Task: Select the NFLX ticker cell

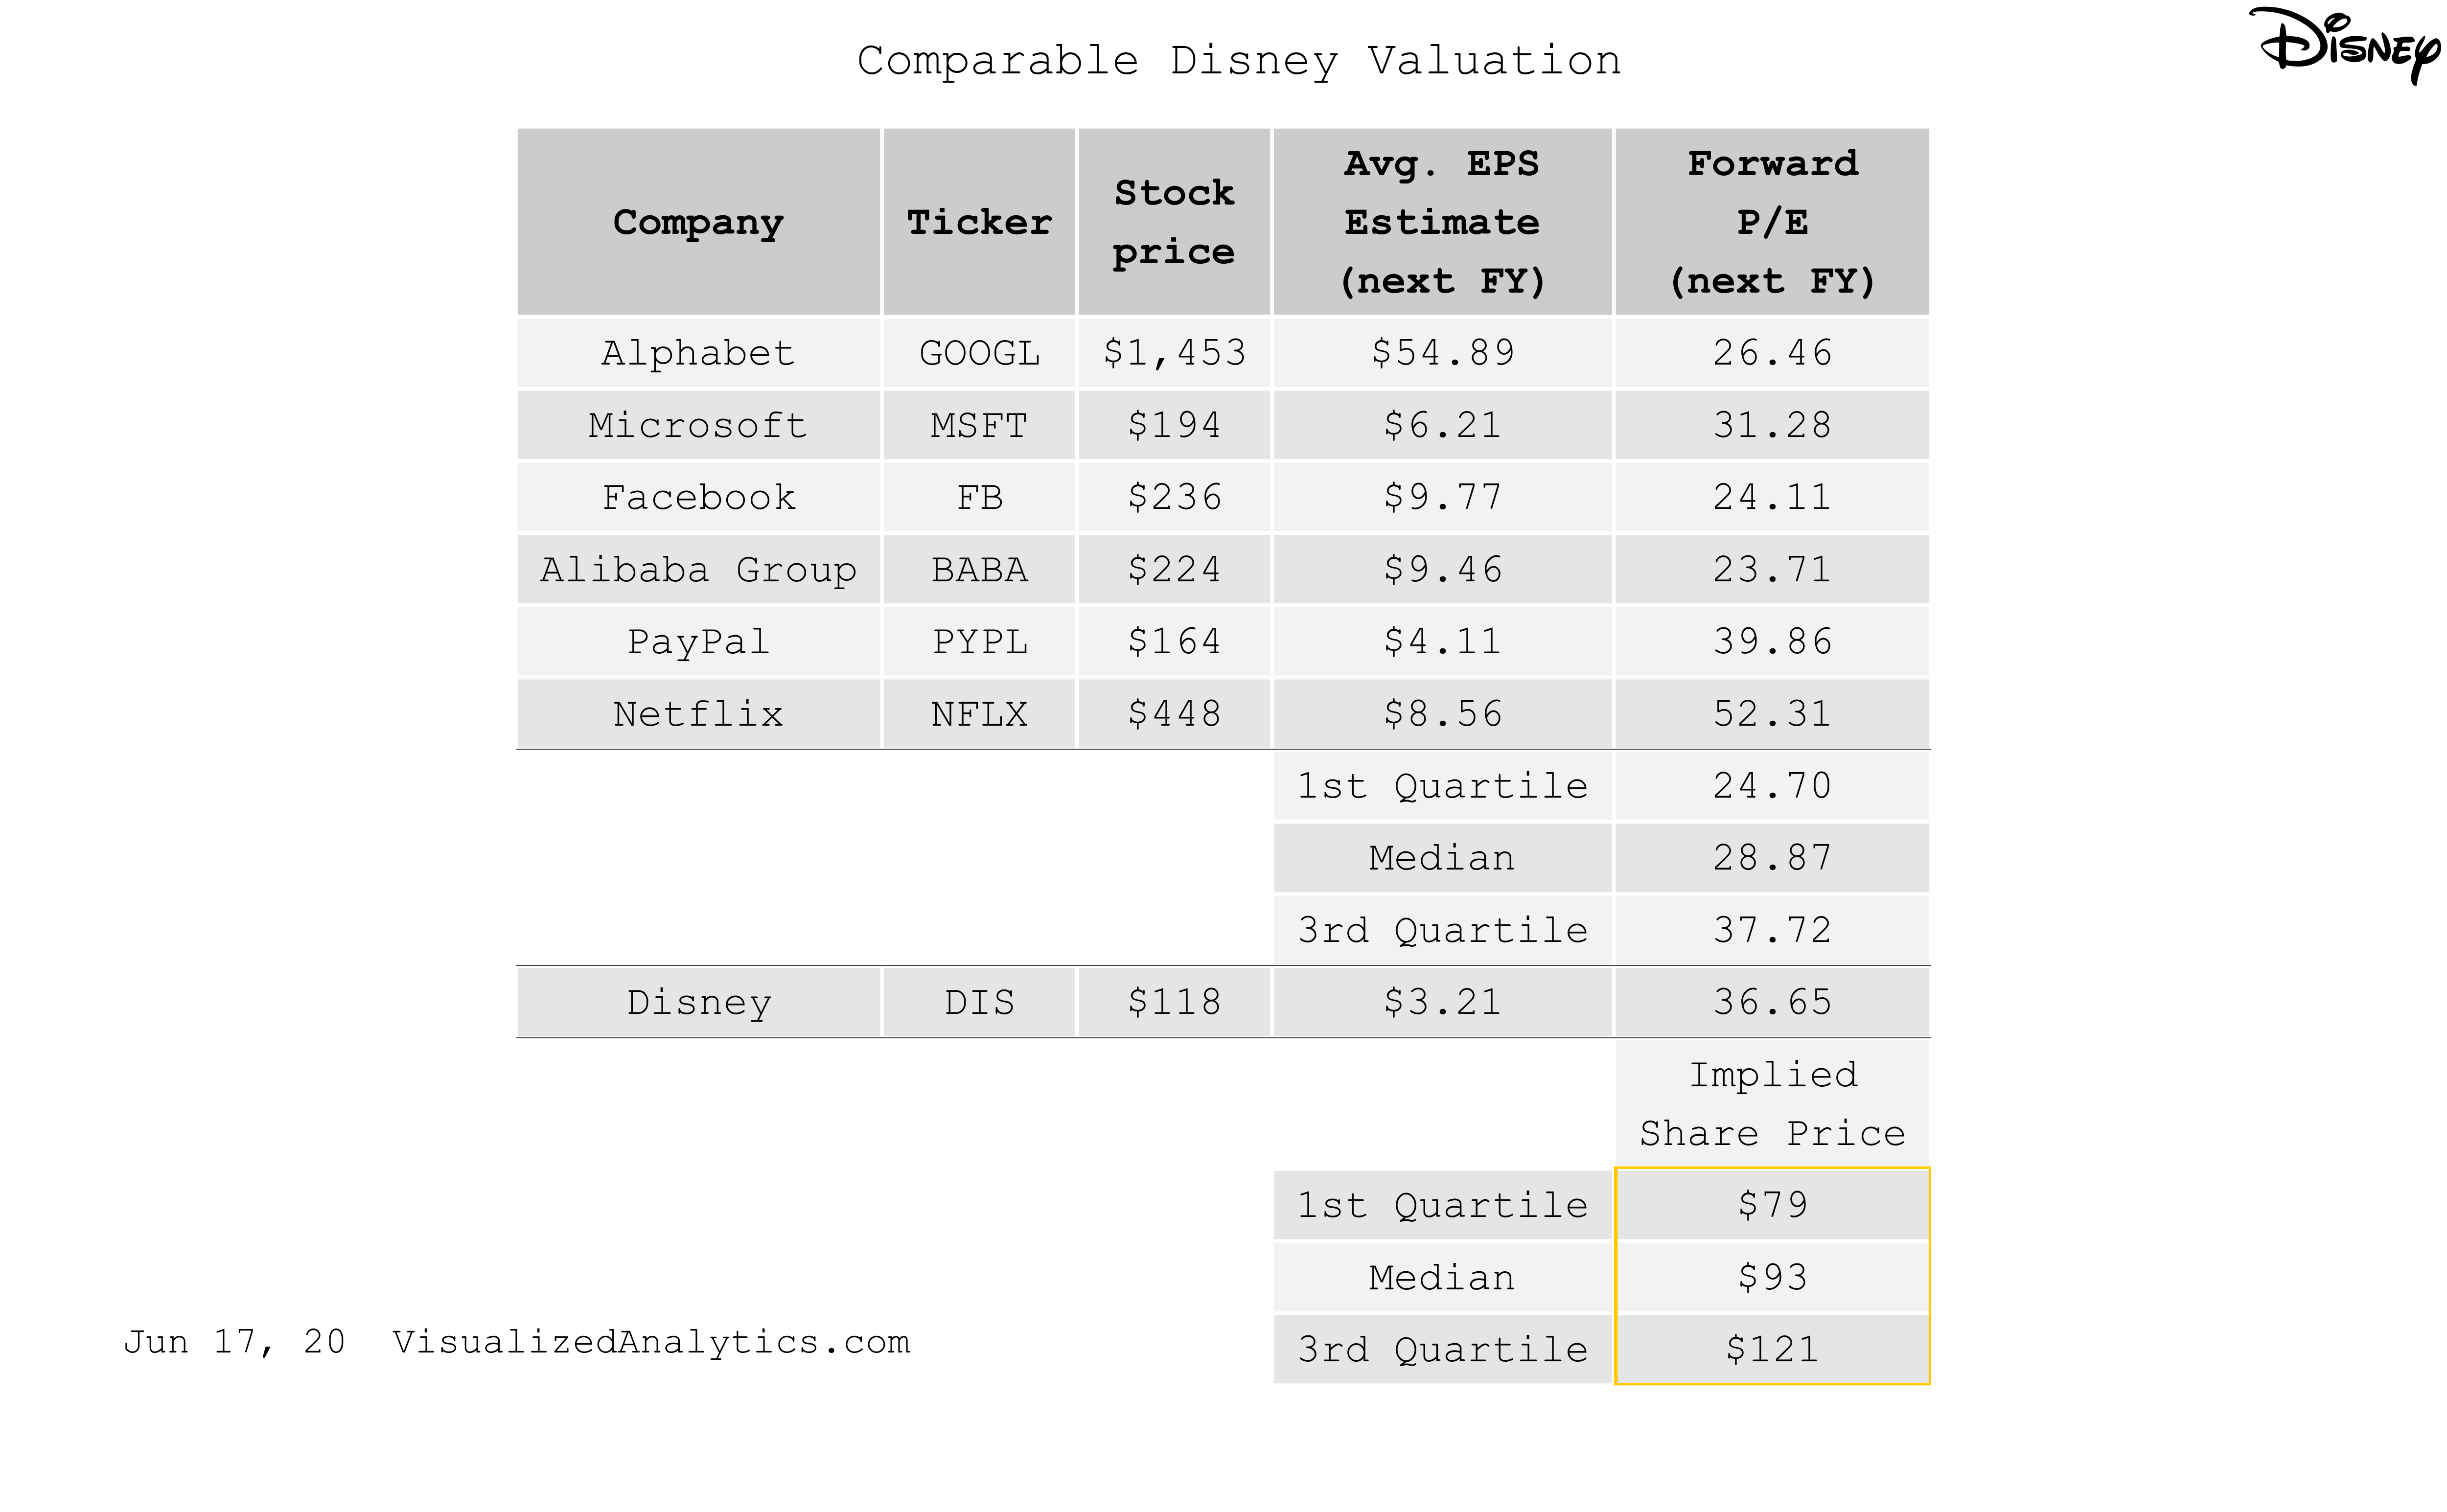Action: [x=979, y=714]
